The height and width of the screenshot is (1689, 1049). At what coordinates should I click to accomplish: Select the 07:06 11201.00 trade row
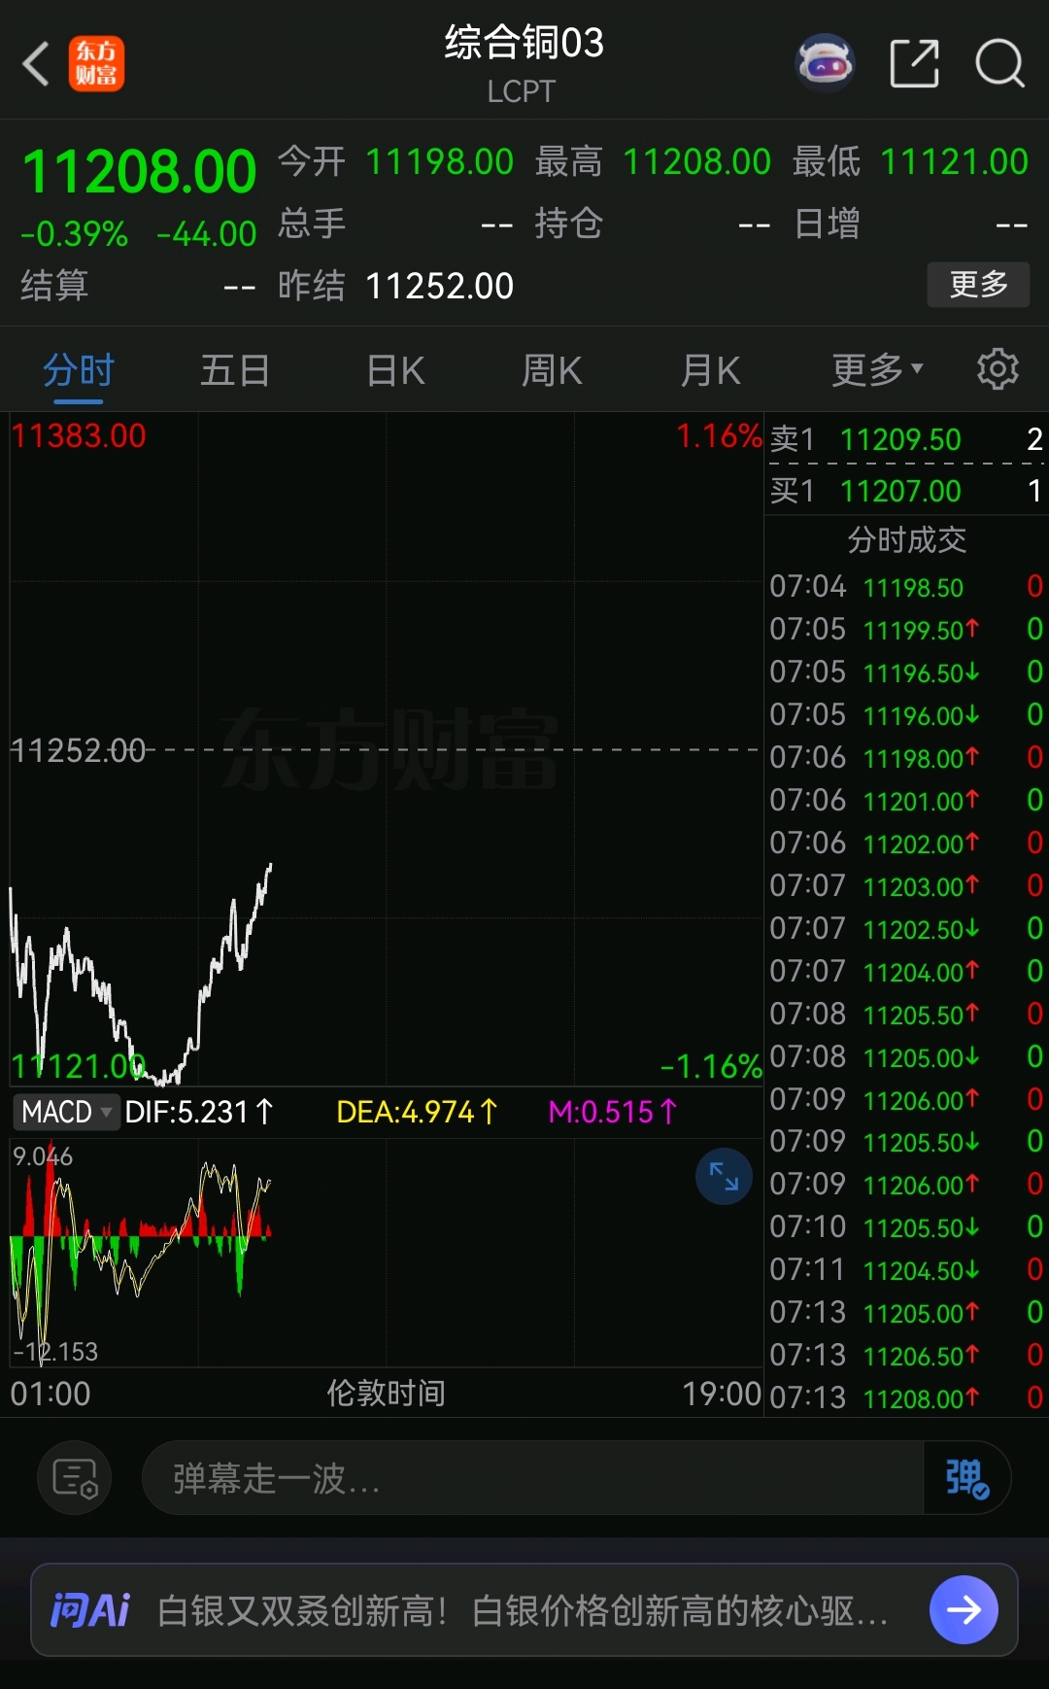[x=906, y=800]
